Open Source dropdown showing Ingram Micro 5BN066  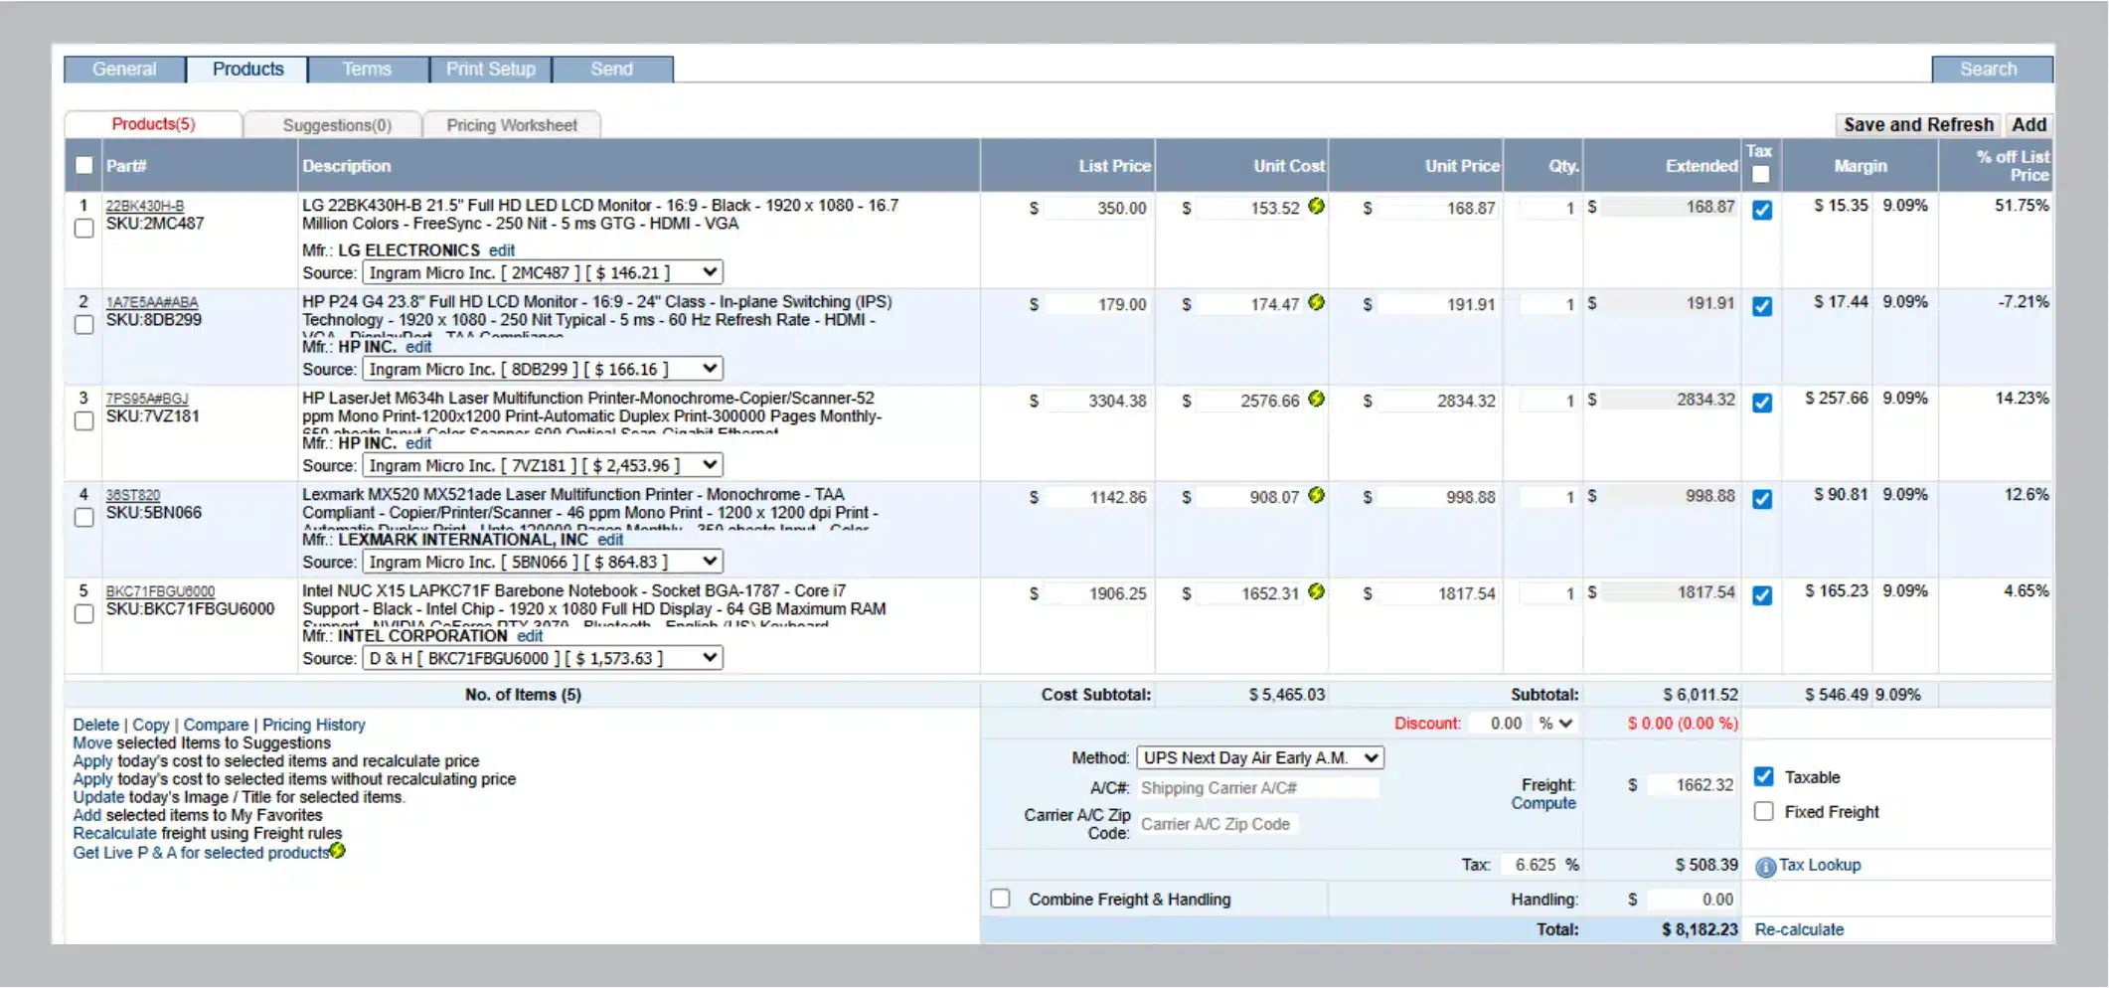(543, 562)
